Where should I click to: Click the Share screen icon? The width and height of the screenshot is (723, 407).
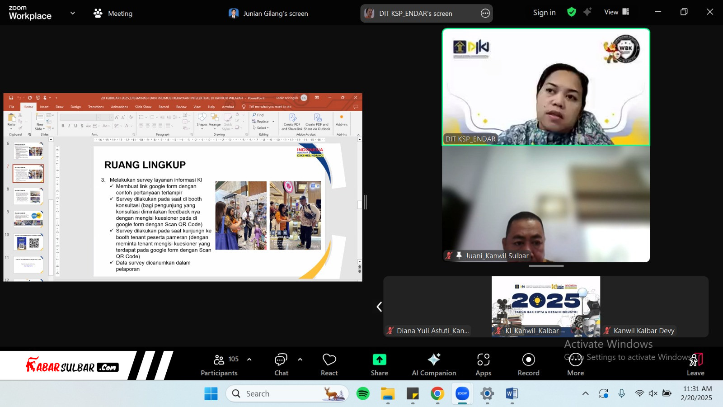click(379, 360)
